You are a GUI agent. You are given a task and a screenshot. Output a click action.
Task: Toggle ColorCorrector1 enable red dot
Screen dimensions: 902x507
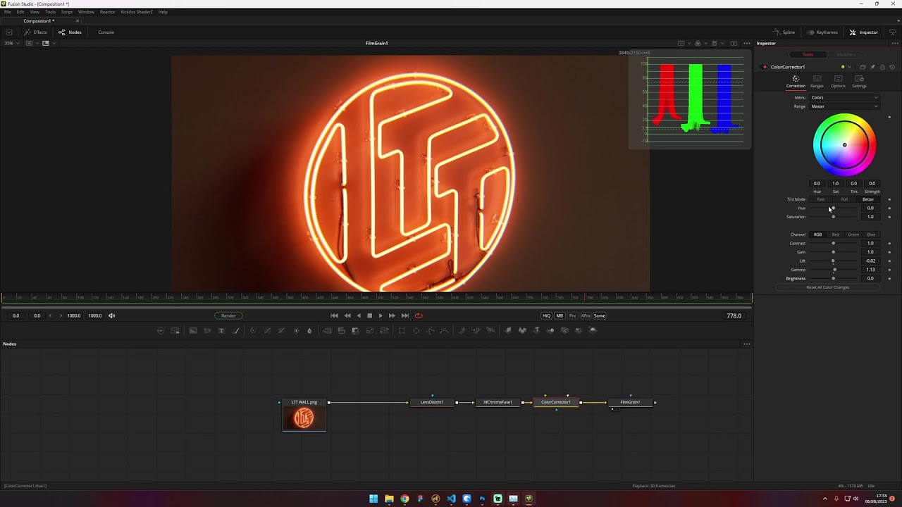point(765,67)
